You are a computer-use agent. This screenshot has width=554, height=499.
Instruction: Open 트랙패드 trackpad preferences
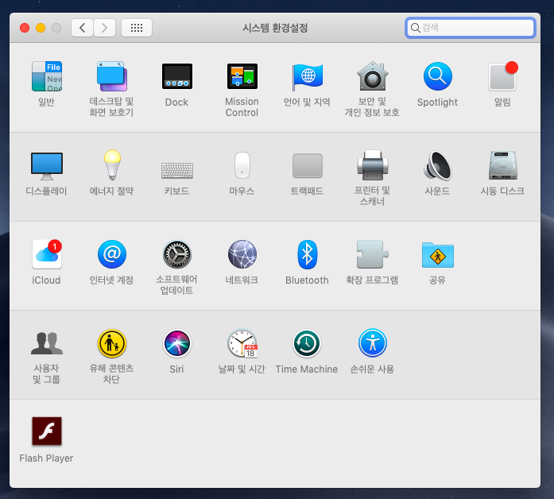click(308, 165)
